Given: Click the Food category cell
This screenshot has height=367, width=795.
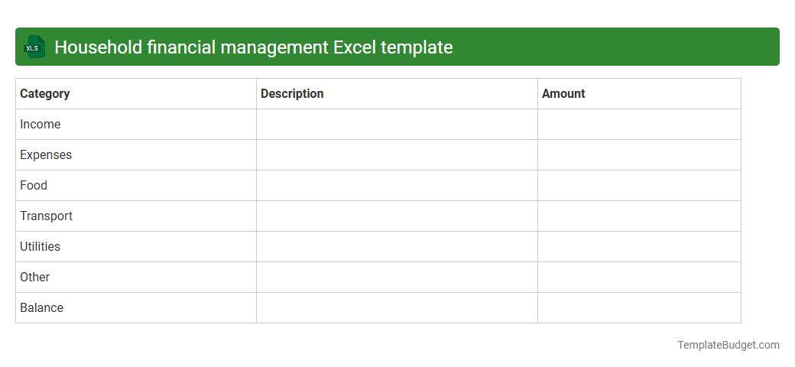Looking at the screenshot, I should [x=136, y=186].
